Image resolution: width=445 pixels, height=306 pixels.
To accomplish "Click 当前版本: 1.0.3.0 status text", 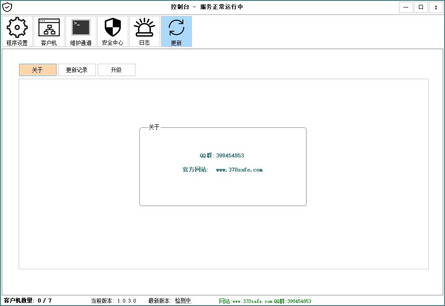I will [x=114, y=301].
